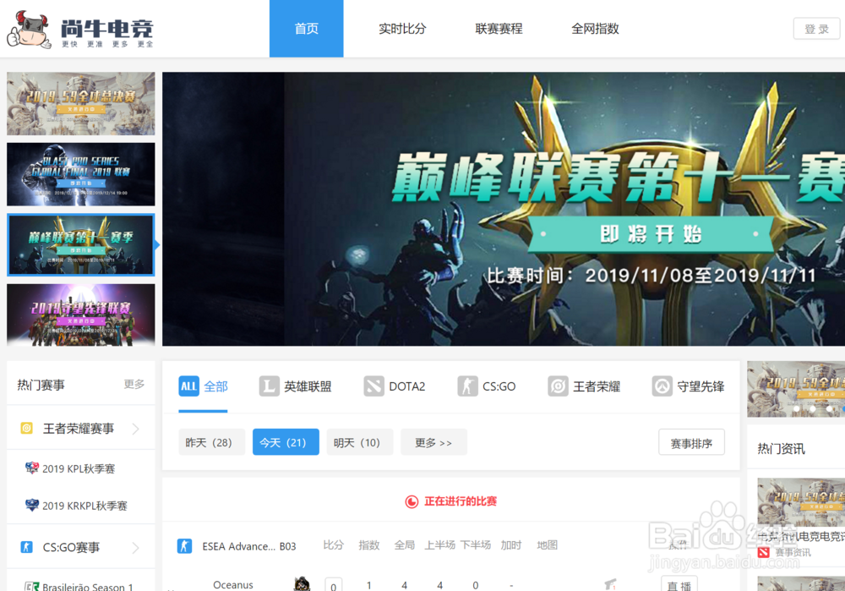This screenshot has width=845, height=591.
Task: Click the 赛事排序 sort button
Action: tap(691, 443)
